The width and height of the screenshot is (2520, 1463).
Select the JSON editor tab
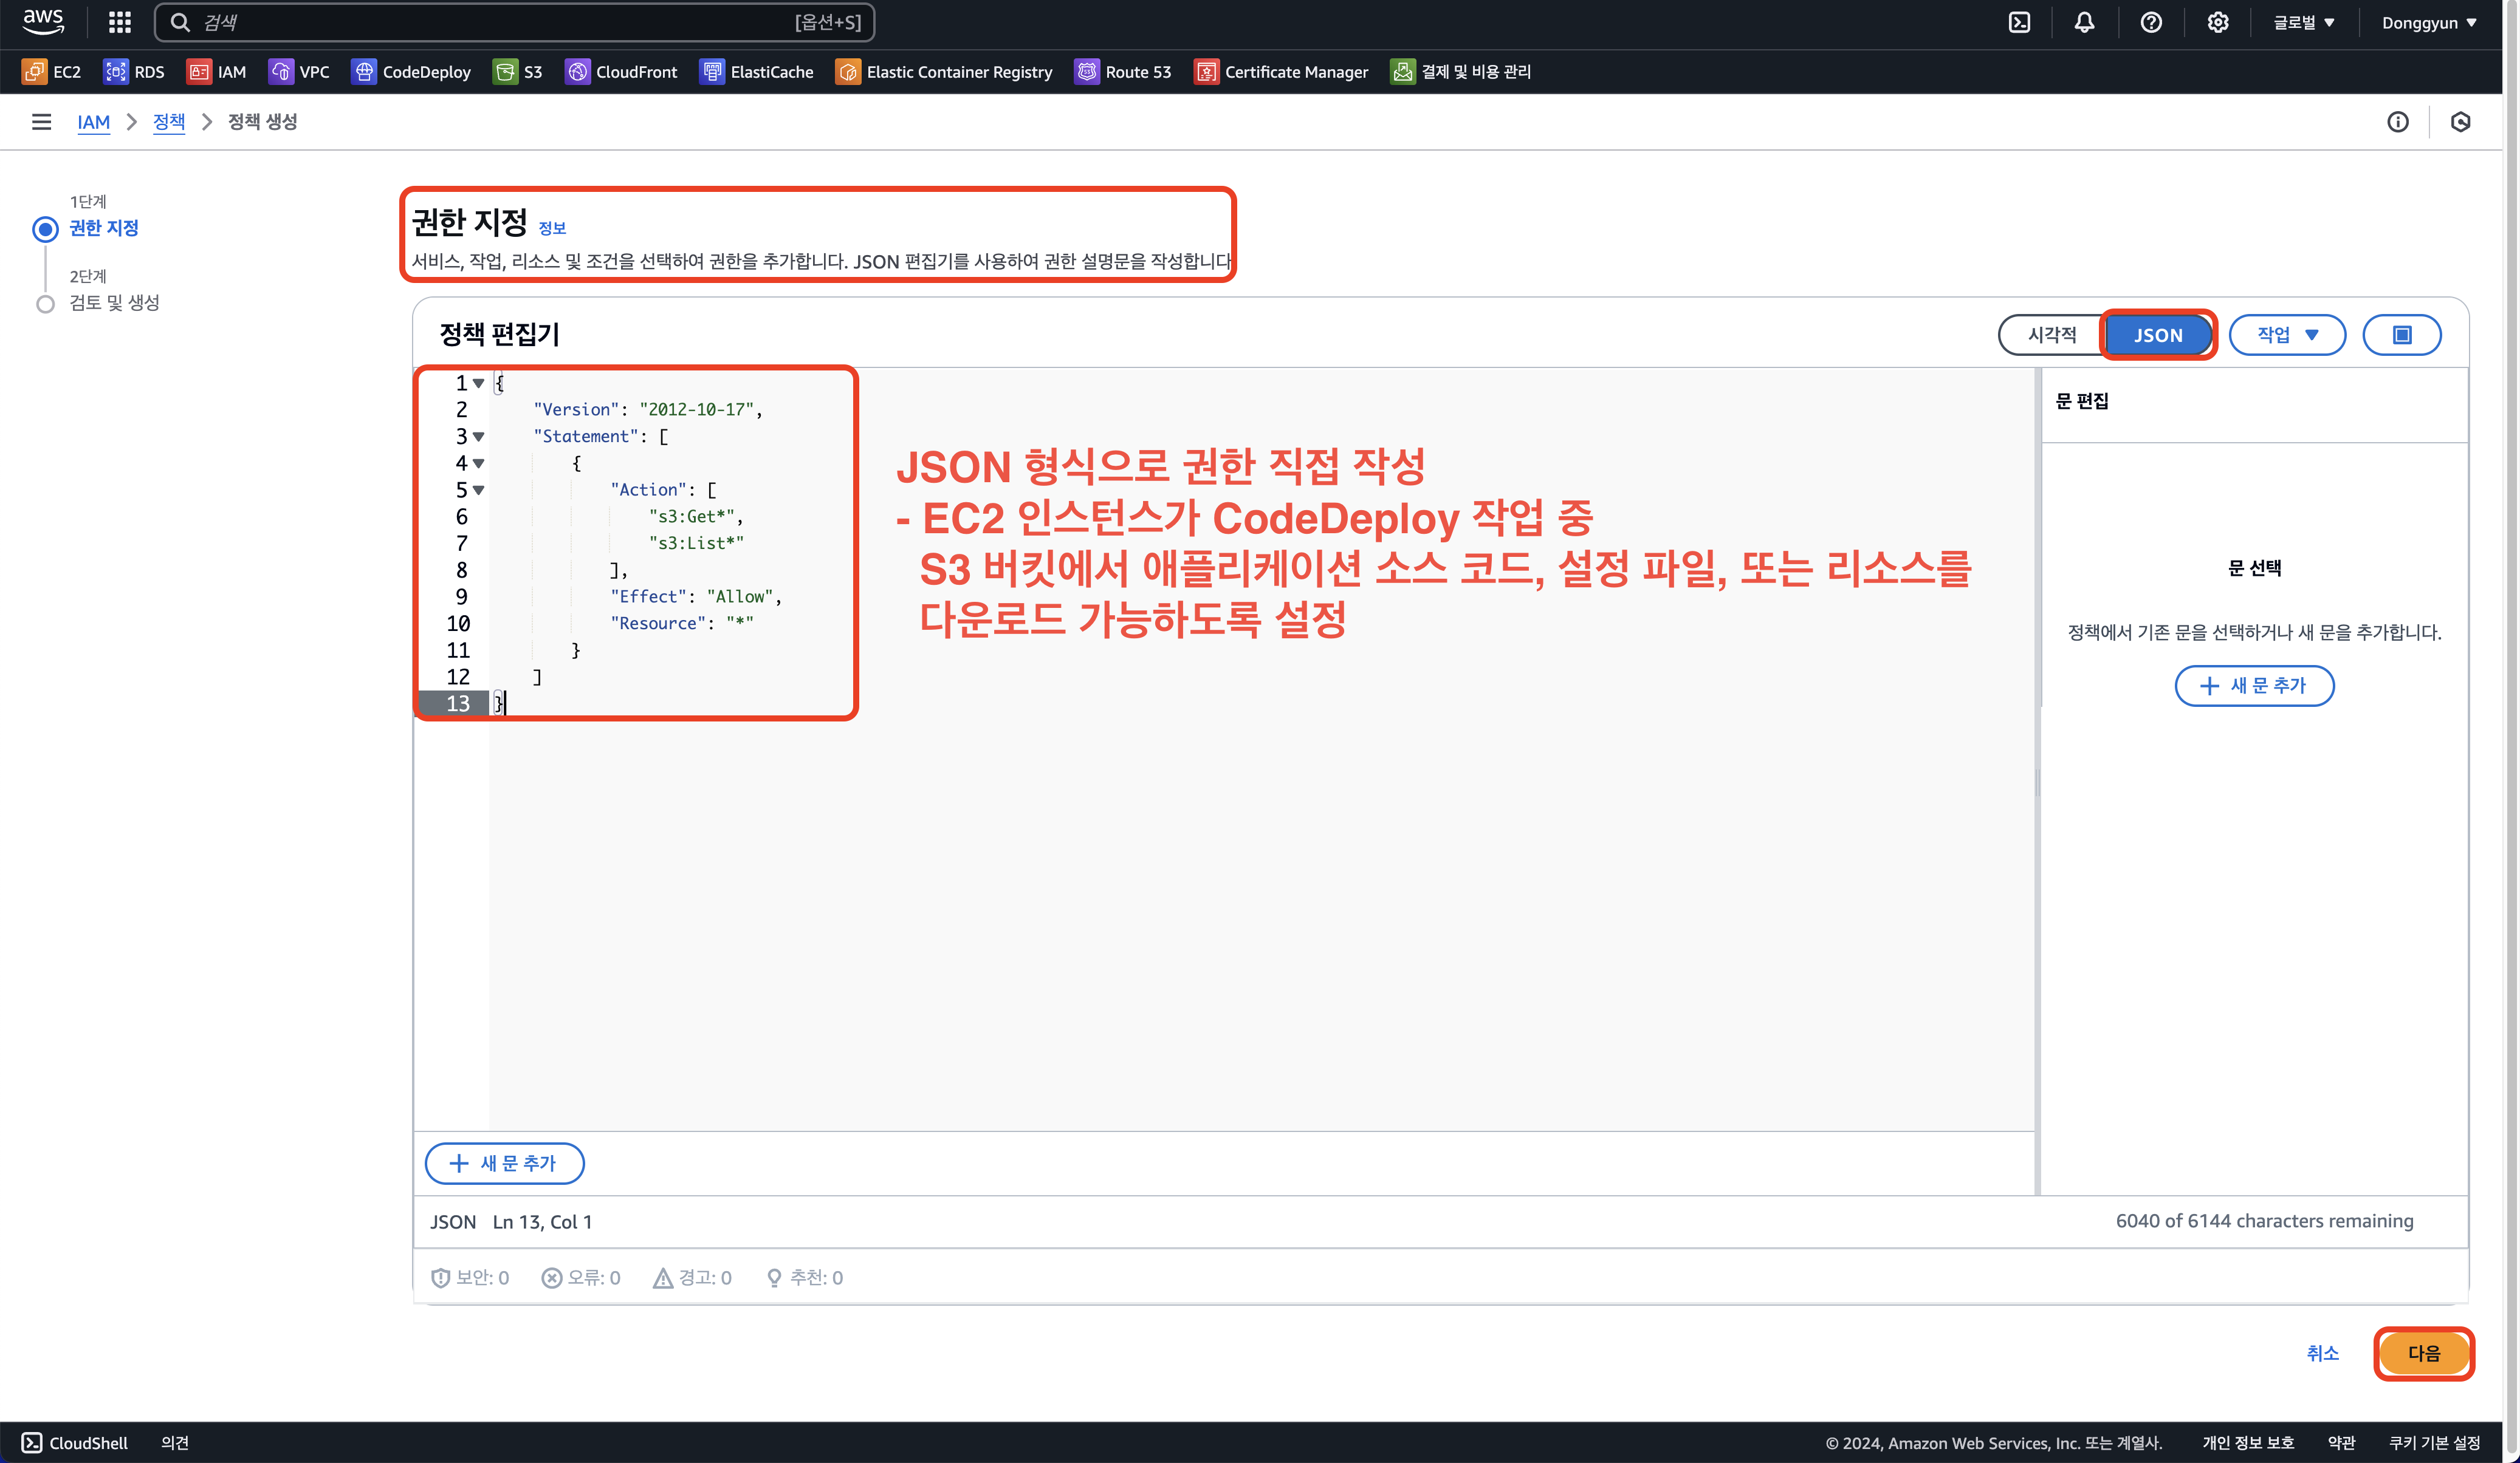[x=2157, y=335]
